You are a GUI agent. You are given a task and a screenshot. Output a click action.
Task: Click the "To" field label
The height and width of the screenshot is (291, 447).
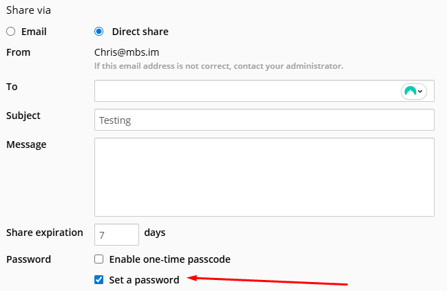(x=12, y=87)
